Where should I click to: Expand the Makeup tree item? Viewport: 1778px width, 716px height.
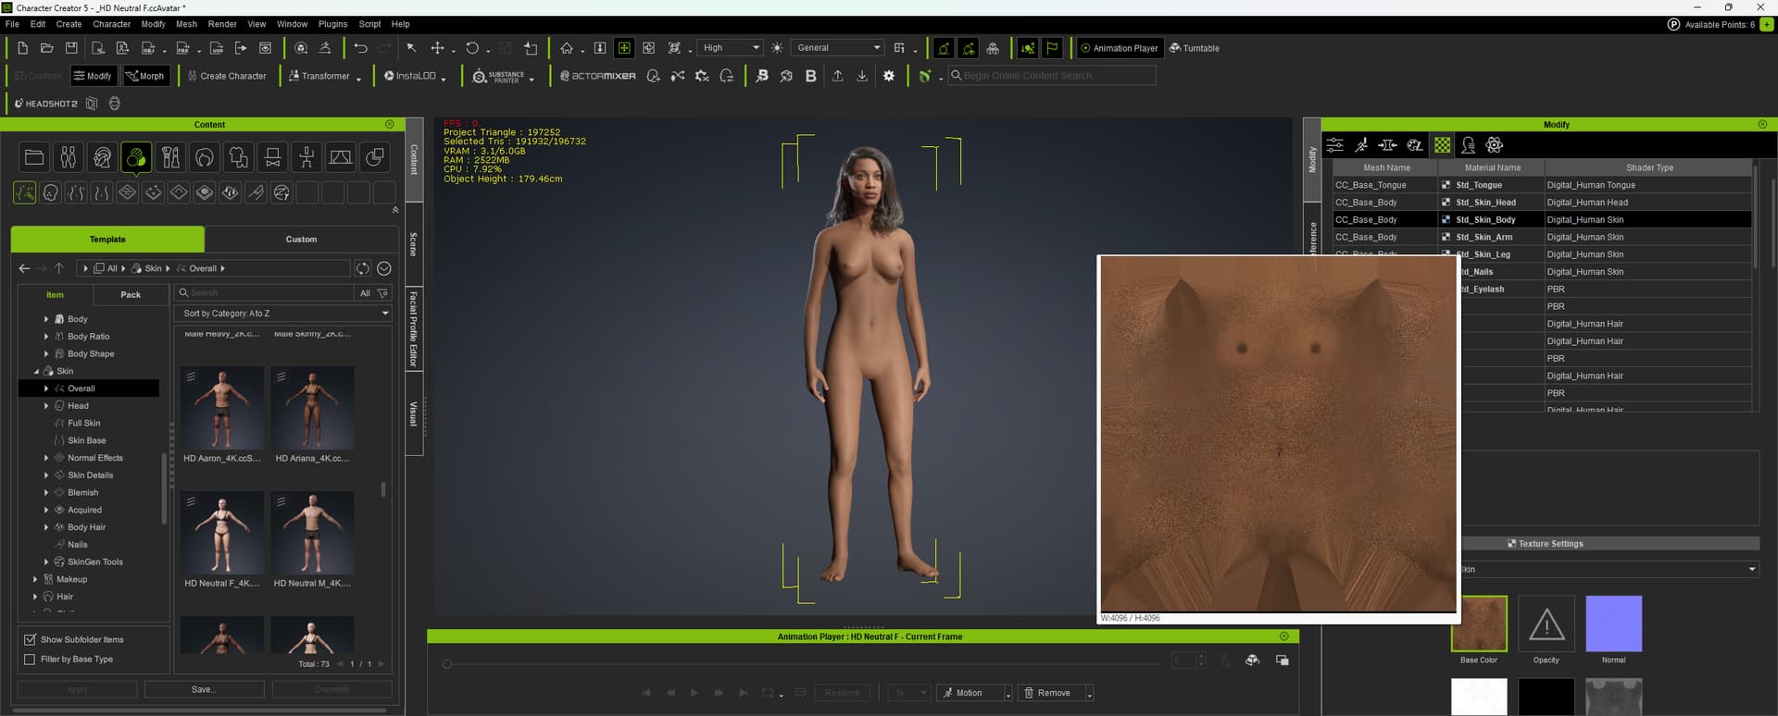pyautogui.click(x=35, y=579)
